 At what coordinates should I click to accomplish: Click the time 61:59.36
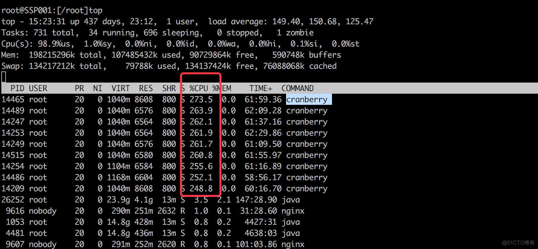click(263, 100)
